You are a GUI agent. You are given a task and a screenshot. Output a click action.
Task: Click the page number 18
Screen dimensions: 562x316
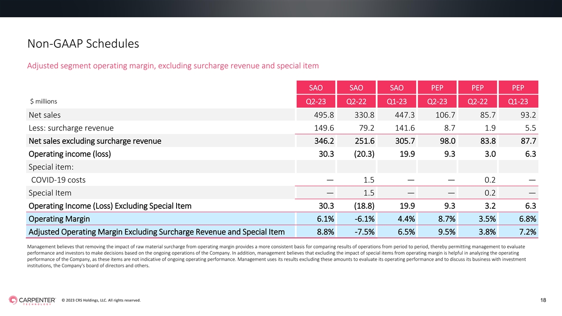tap(543, 300)
